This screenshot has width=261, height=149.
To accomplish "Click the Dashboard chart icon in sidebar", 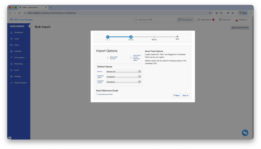I will (11, 32).
